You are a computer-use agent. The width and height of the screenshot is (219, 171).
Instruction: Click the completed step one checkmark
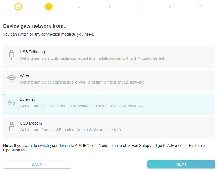click(x=18, y=7)
